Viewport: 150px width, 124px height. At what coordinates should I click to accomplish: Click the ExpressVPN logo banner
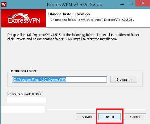coord(23,18)
